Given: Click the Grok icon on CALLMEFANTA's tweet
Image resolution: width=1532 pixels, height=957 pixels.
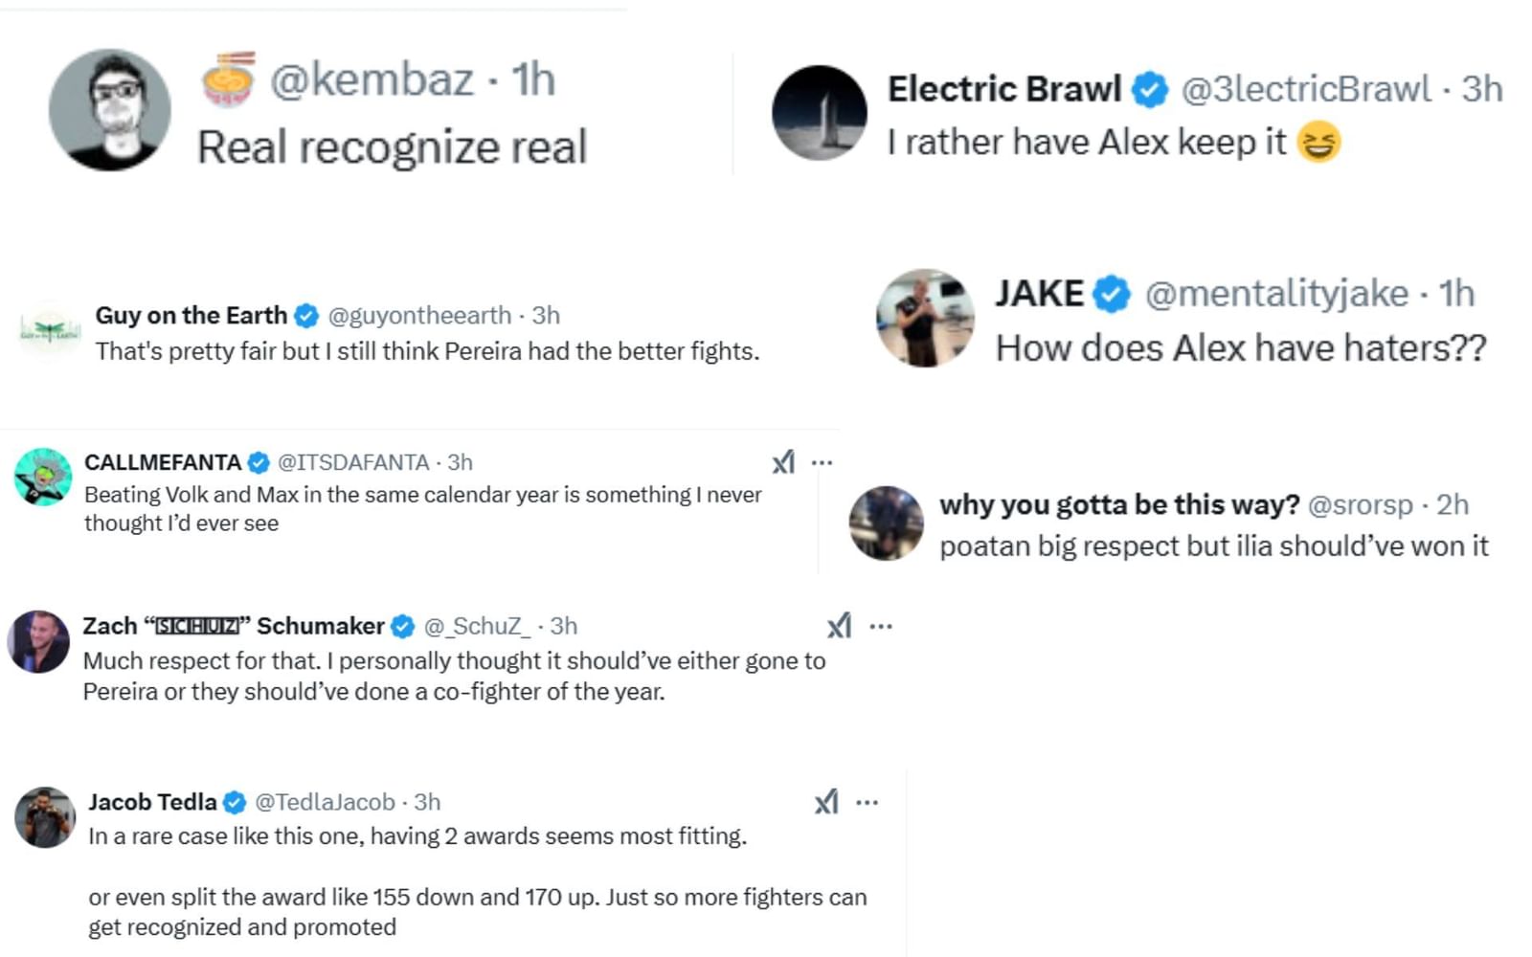Looking at the screenshot, I should [785, 462].
